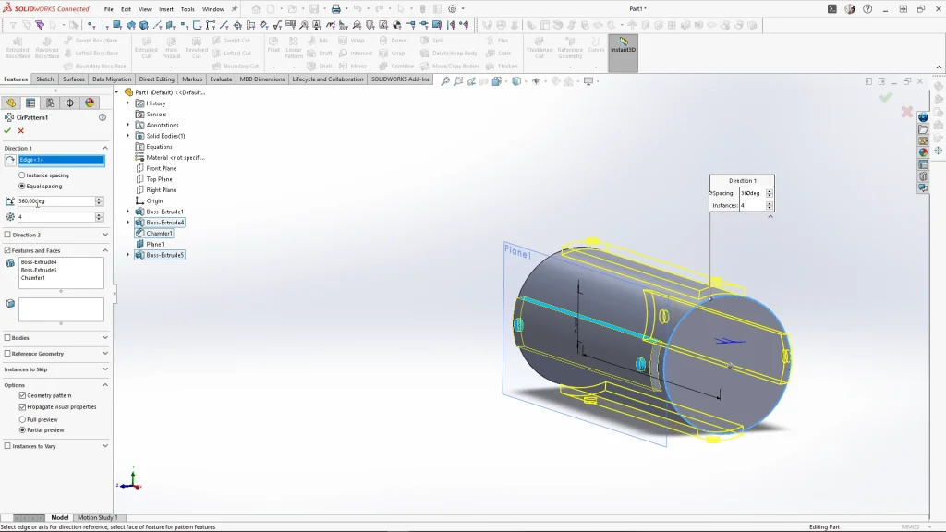The width and height of the screenshot is (946, 532).
Task: Open the ConfigurationManager tab icon
Action: (50, 103)
